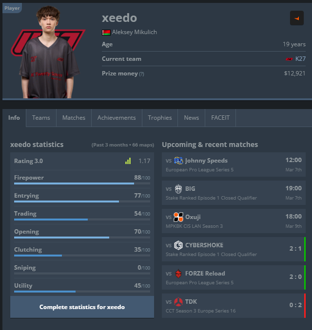Click the Firepower progress bar

(x=82, y=183)
